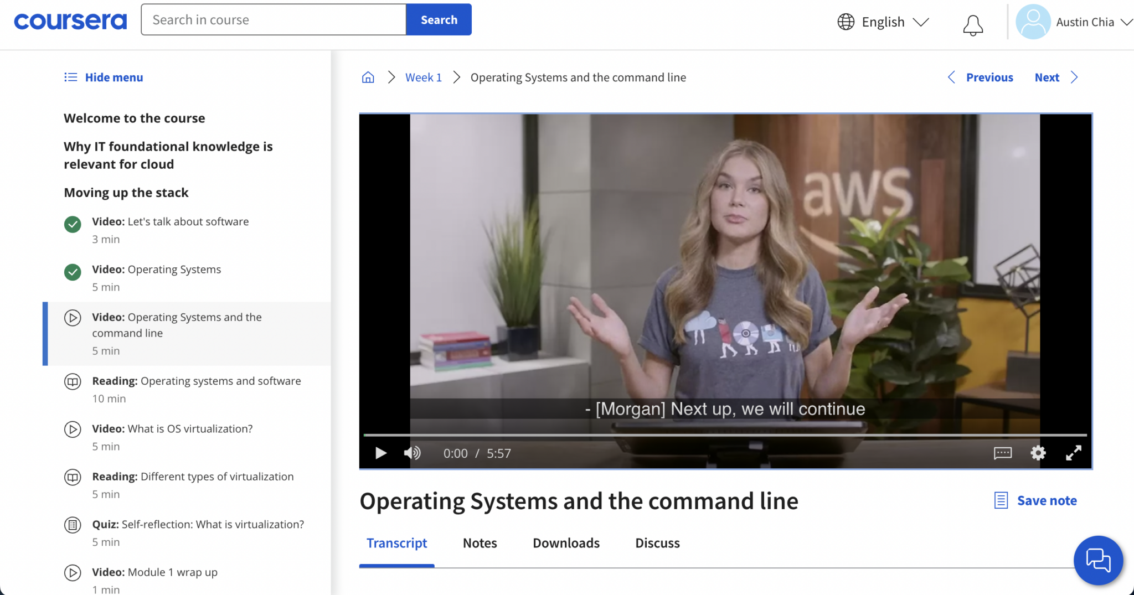Hide the course menu sidebar
Viewport: 1134px width, 595px height.
point(104,77)
